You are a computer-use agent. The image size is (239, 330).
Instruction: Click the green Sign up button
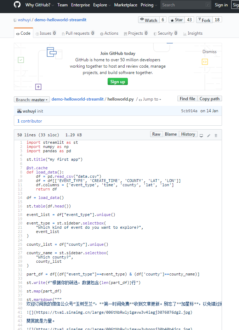pyautogui.click(x=118, y=82)
